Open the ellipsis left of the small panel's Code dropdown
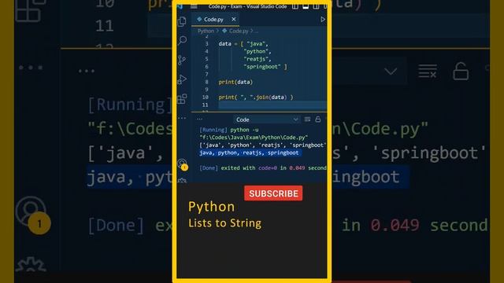The height and width of the screenshot is (283, 504). pyautogui.click(x=199, y=119)
